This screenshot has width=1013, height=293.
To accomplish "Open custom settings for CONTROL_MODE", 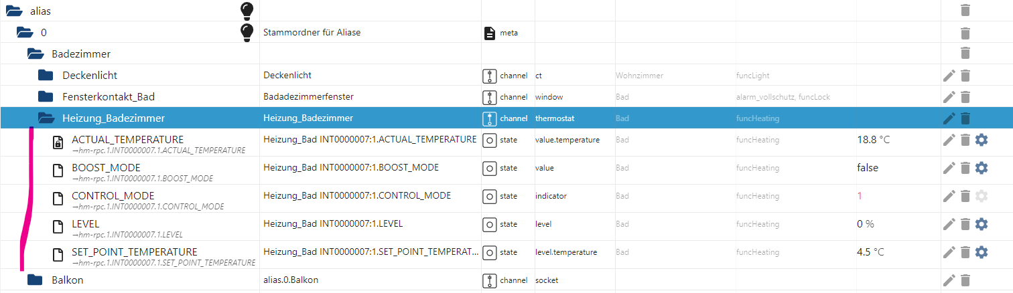I will [x=982, y=196].
